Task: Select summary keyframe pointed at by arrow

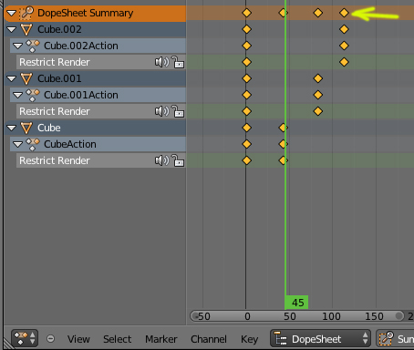Action: click(x=344, y=13)
